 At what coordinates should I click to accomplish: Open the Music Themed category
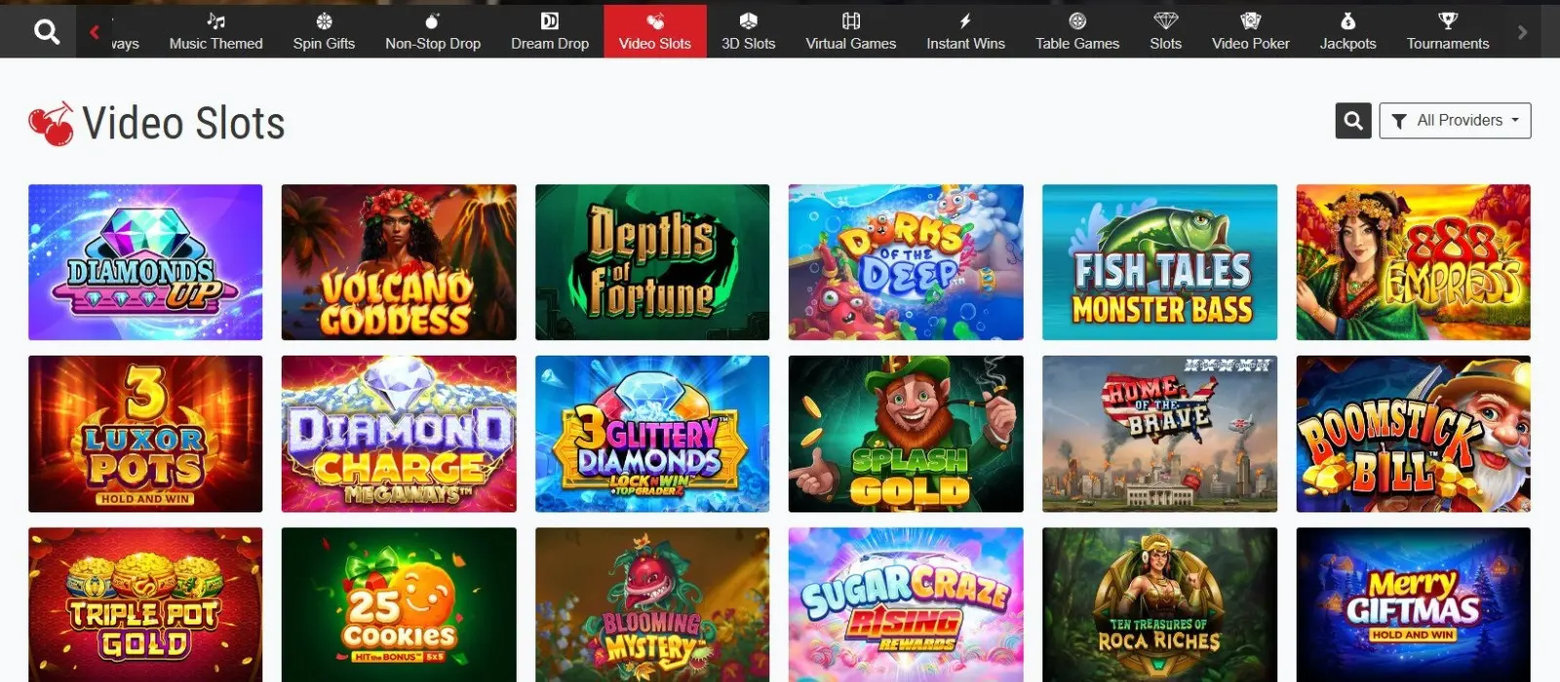pyautogui.click(x=215, y=32)
